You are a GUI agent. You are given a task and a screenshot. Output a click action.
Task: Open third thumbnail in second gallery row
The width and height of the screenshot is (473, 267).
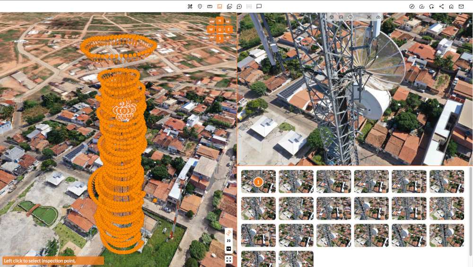pos(333,208)
